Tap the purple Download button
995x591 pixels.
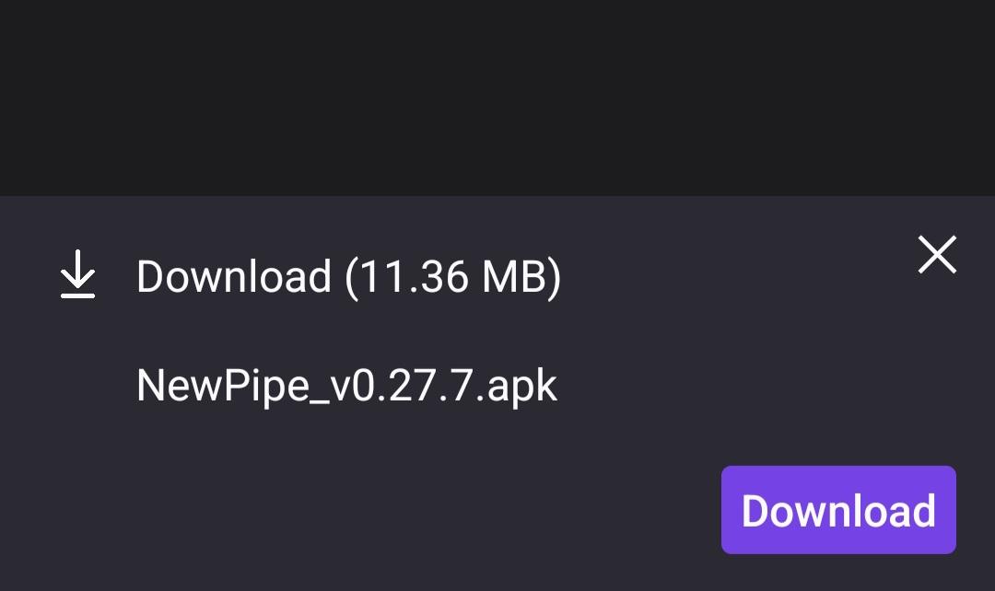pyautogui.click(x=838, y=510)
